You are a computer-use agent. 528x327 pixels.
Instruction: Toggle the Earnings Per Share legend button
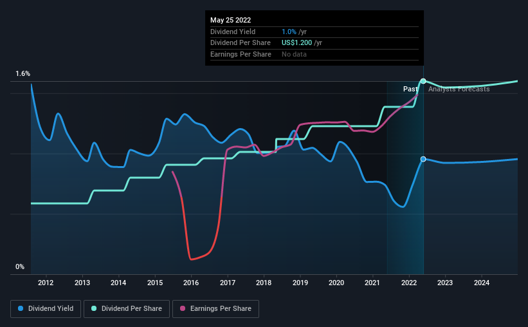[215, 309]
